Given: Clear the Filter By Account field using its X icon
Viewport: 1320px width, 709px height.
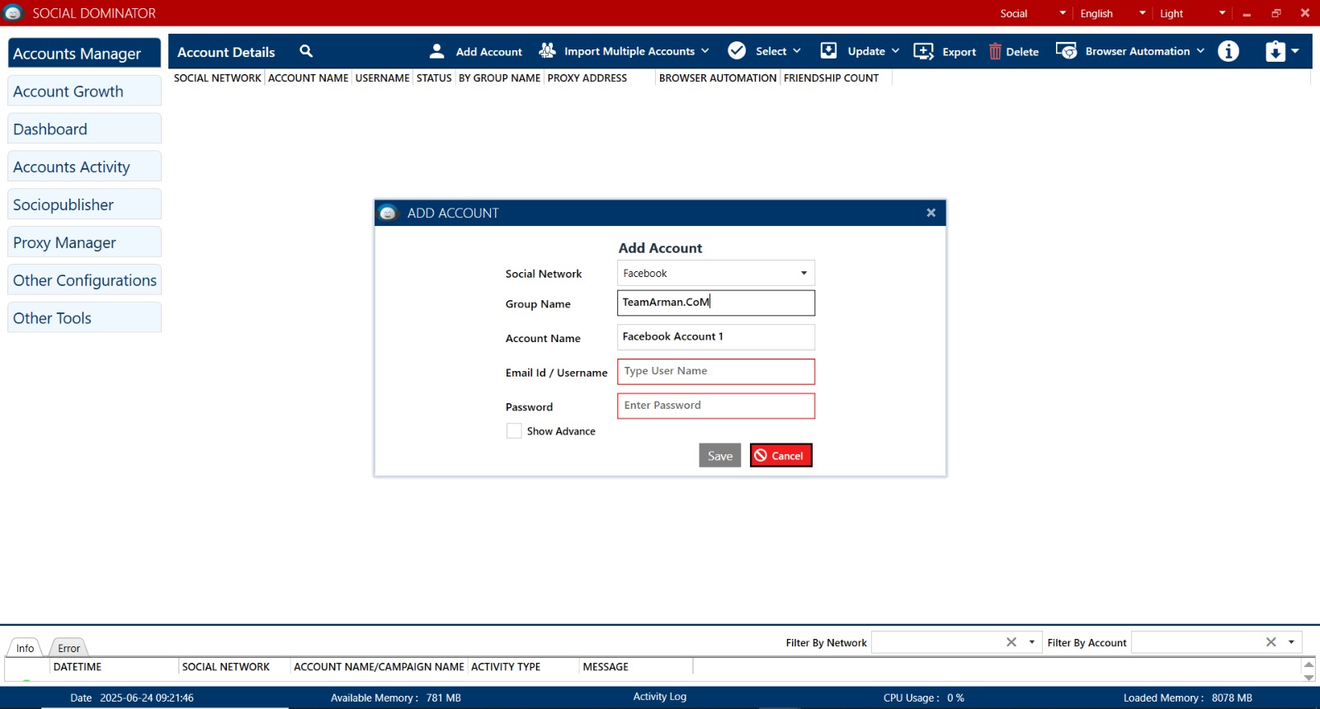Looking at the screenshot, I should 1271,642.
